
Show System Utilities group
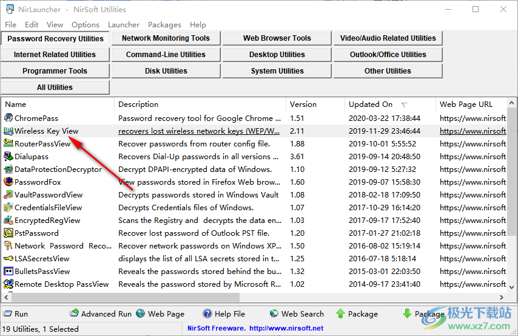277,71
